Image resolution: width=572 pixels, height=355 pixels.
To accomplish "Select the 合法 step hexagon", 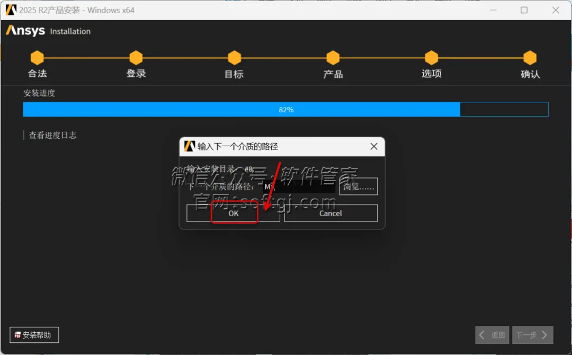I will [37, 58].
